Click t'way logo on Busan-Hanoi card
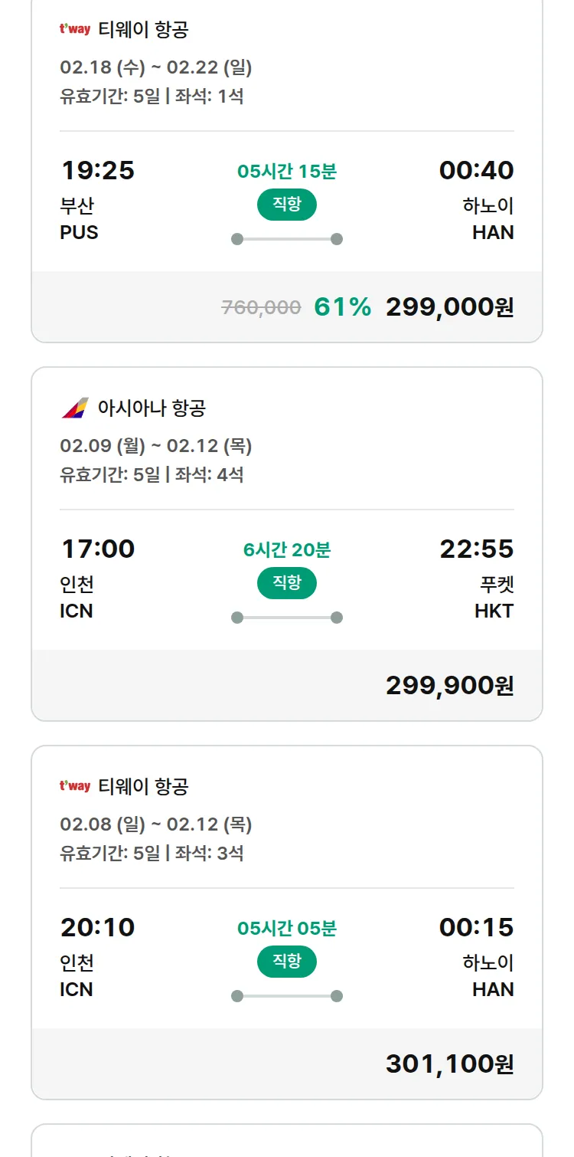 tap(75, 30)
